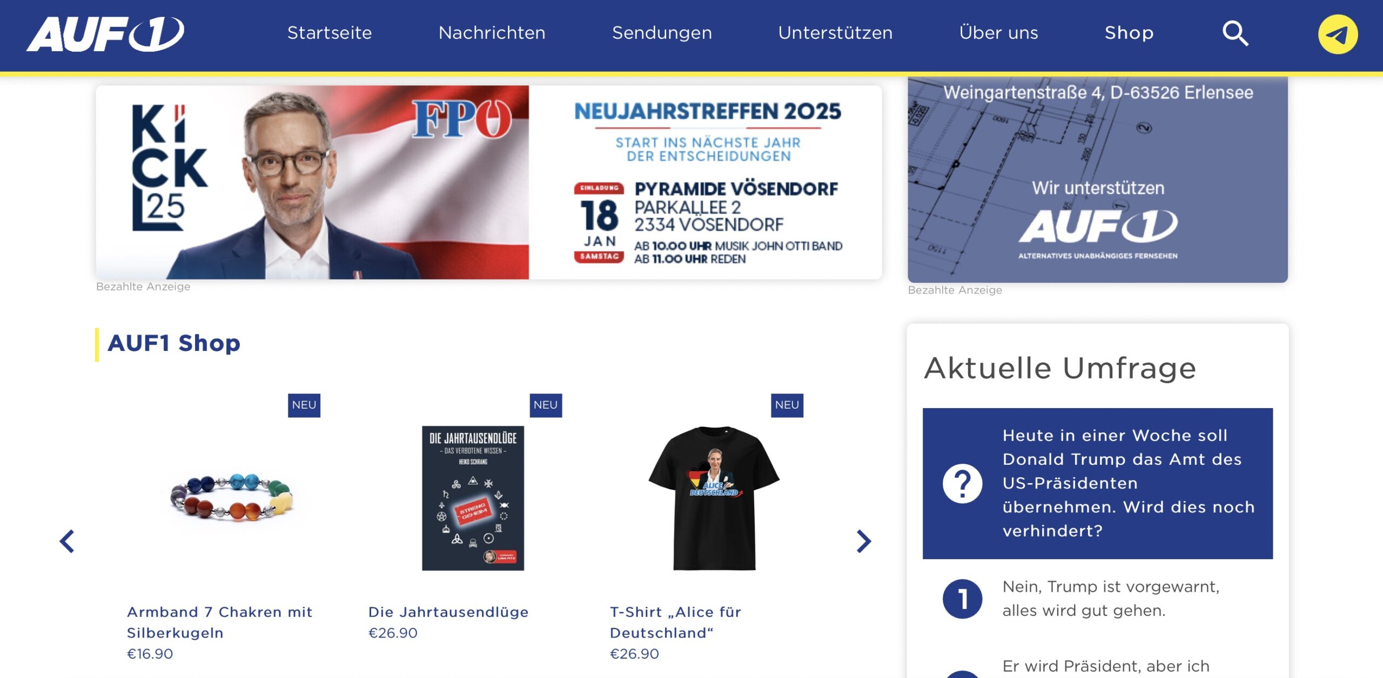Viewport: 1383px width, 678px height.
Task: Click the yellow Telegram icon
Action: [x=1338, y=35]
